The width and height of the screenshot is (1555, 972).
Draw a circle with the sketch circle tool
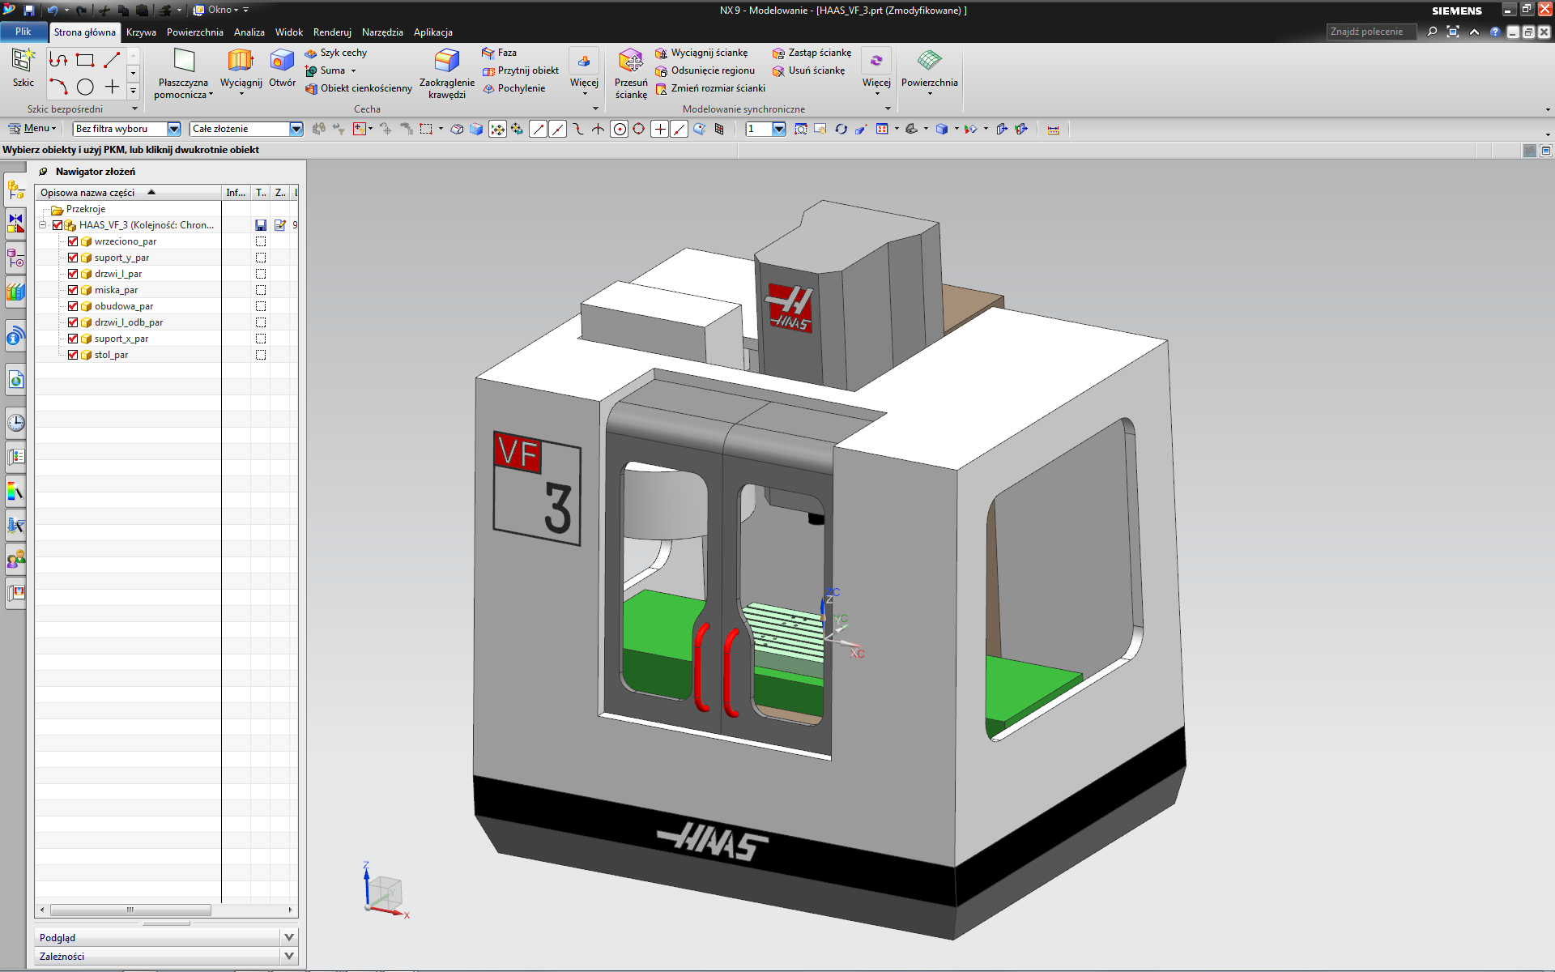click(x=85, y=87)
